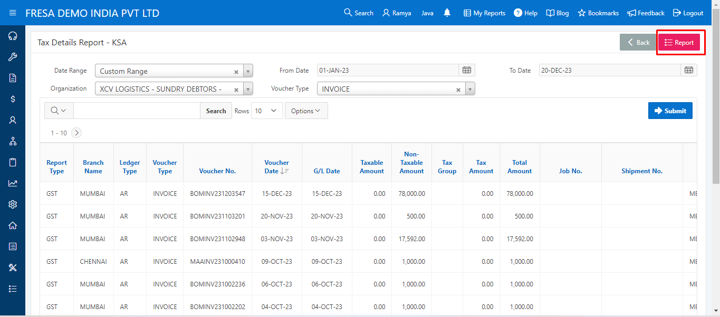Open the To Date calendar picker
The image size is (720, 317).
click(689, 70)
